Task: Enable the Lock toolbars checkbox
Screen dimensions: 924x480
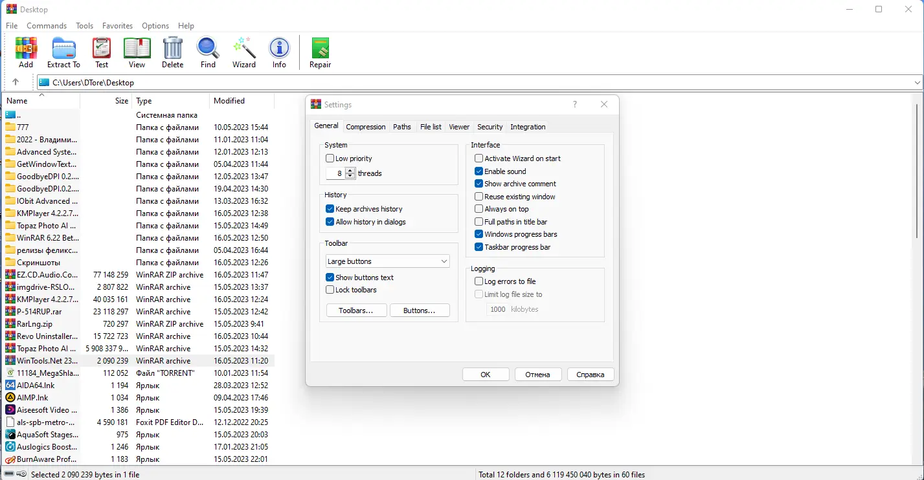Action: pos(330,290)
